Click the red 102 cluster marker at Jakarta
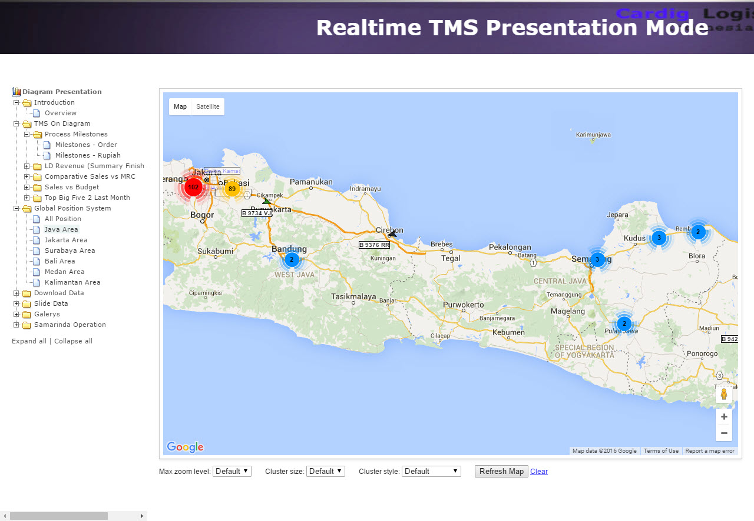 pos(193,187)
